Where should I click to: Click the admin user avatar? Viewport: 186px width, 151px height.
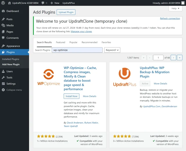pos(183,3)
